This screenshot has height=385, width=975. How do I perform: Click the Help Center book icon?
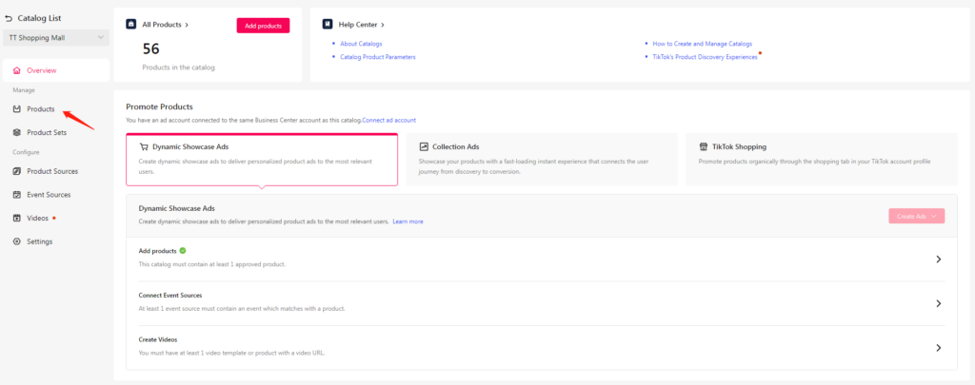pos(328,24)
